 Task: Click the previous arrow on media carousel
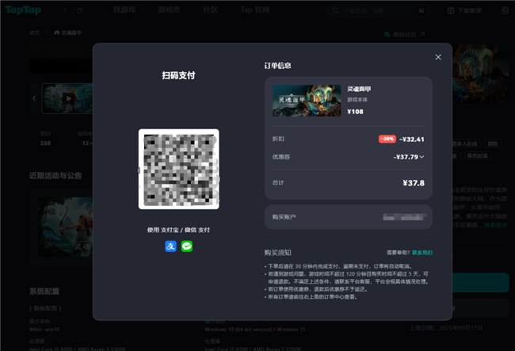pos(34,98)
